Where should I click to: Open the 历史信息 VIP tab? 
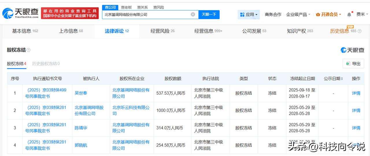click(x=343, y=31)
